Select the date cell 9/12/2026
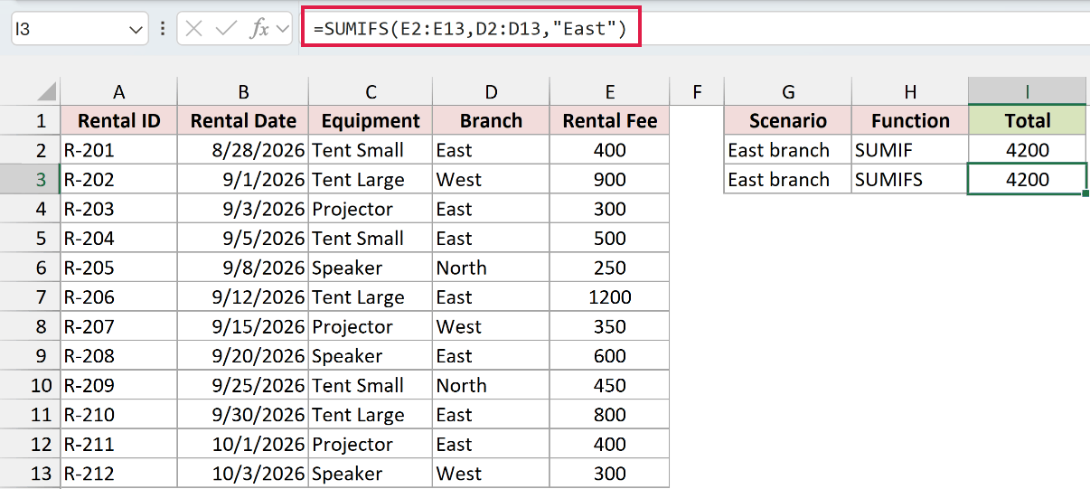Image resolution: width=1090 pixels, height=489 pixels. (x=243, y=296)
